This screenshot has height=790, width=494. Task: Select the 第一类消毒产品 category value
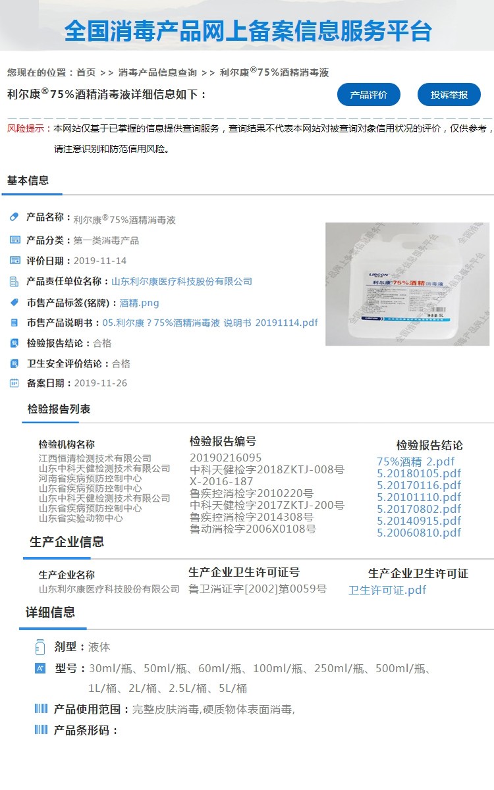pyautogui.click(x=106, y=241)
